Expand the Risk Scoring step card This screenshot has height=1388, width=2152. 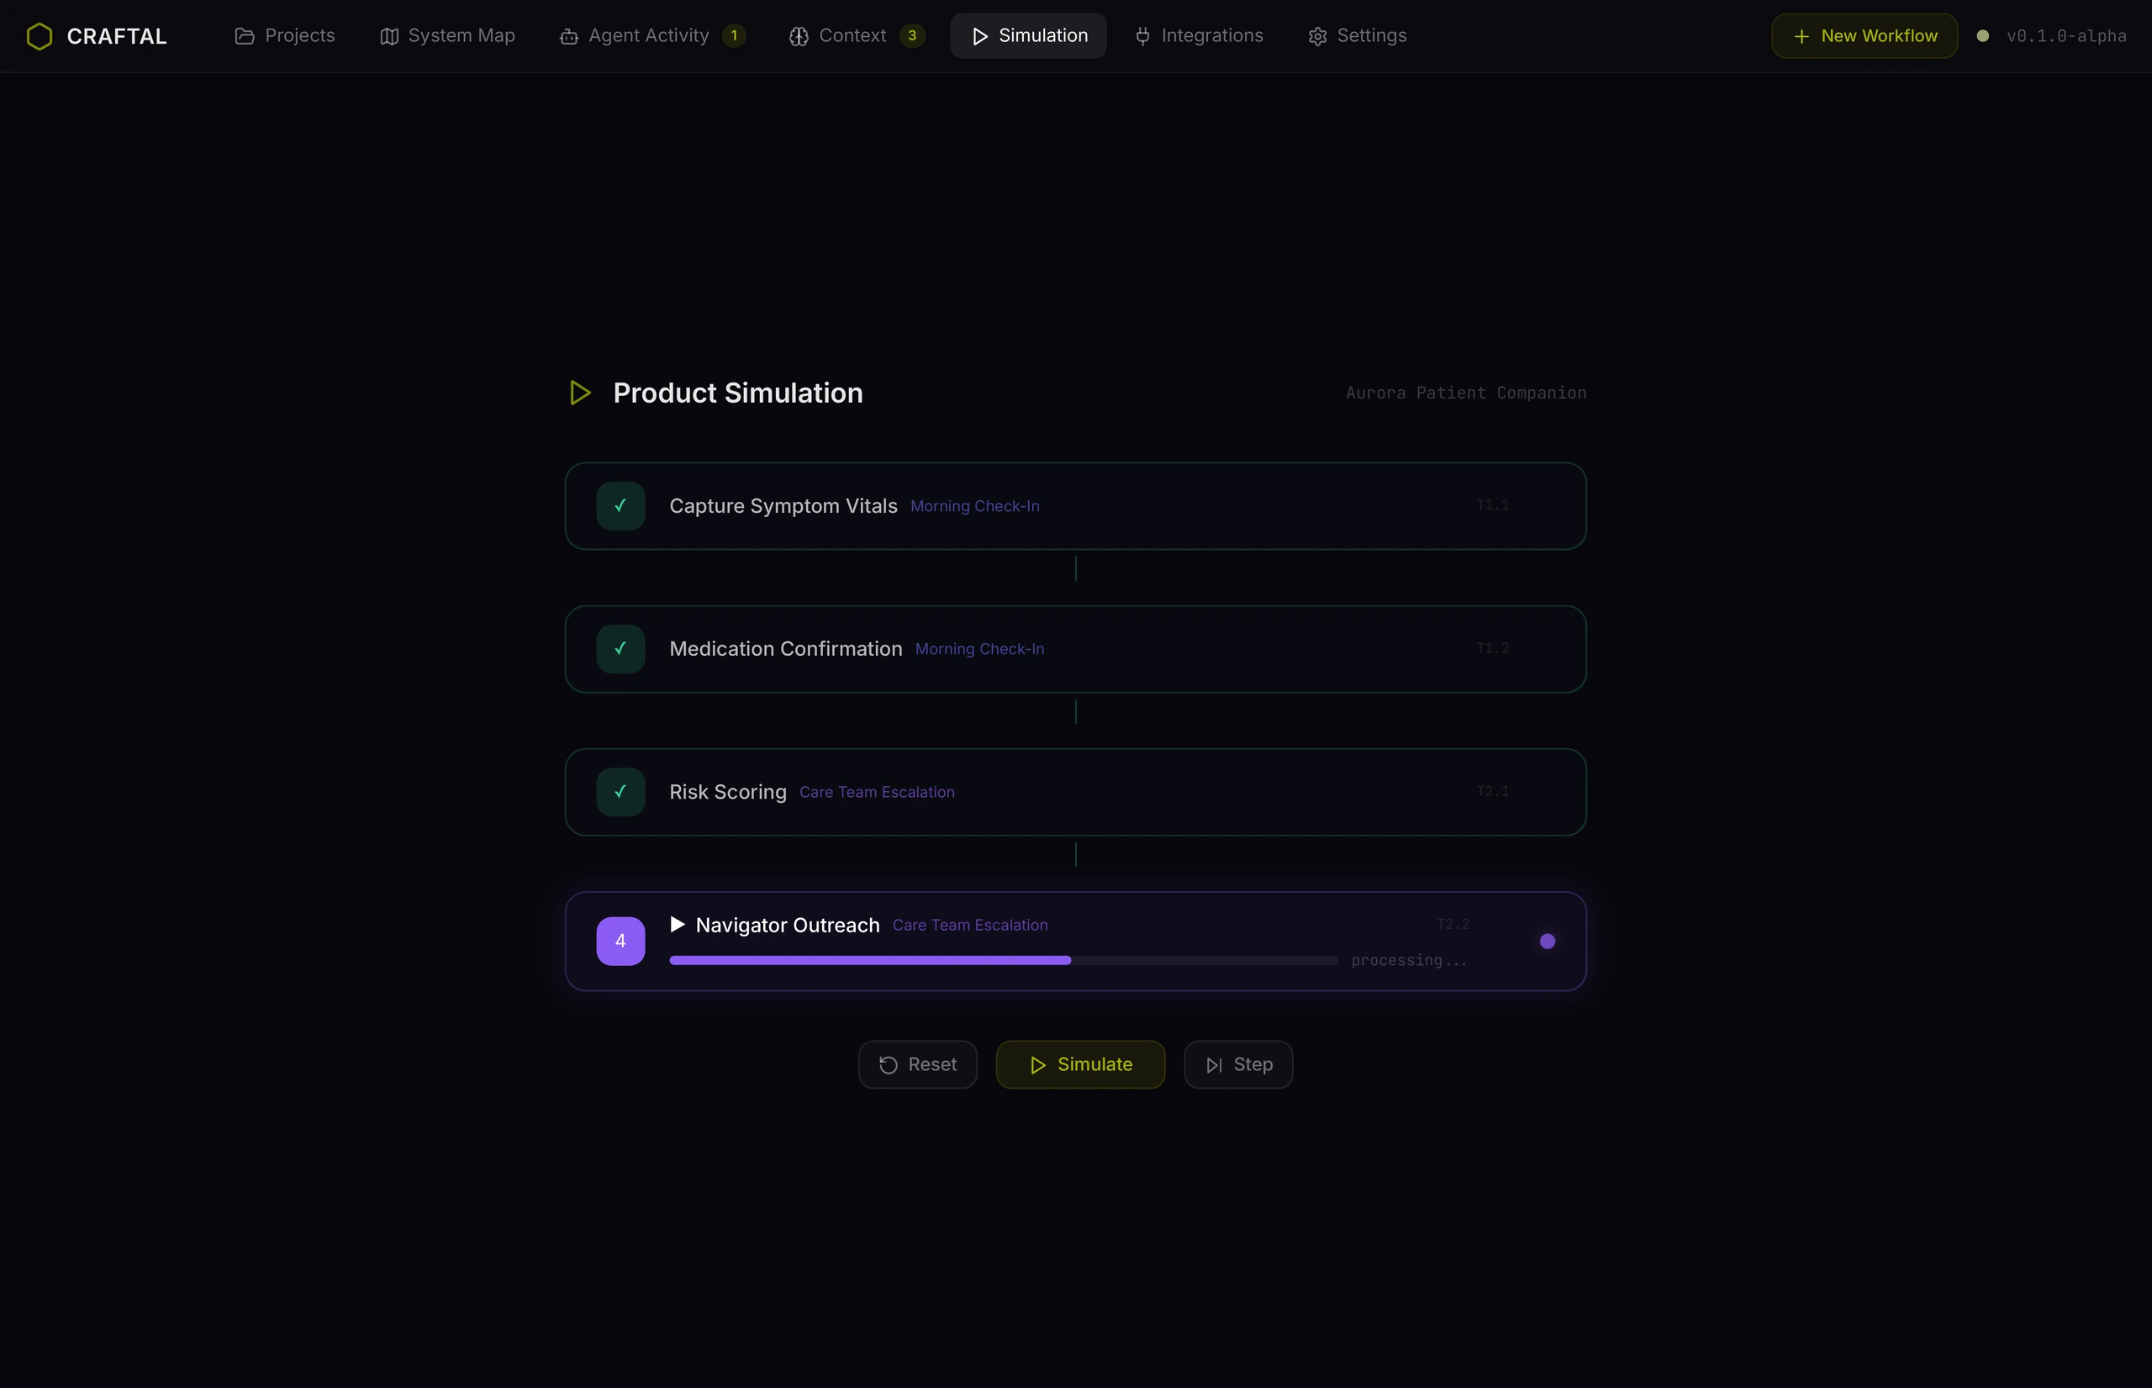click(1075, 791)
